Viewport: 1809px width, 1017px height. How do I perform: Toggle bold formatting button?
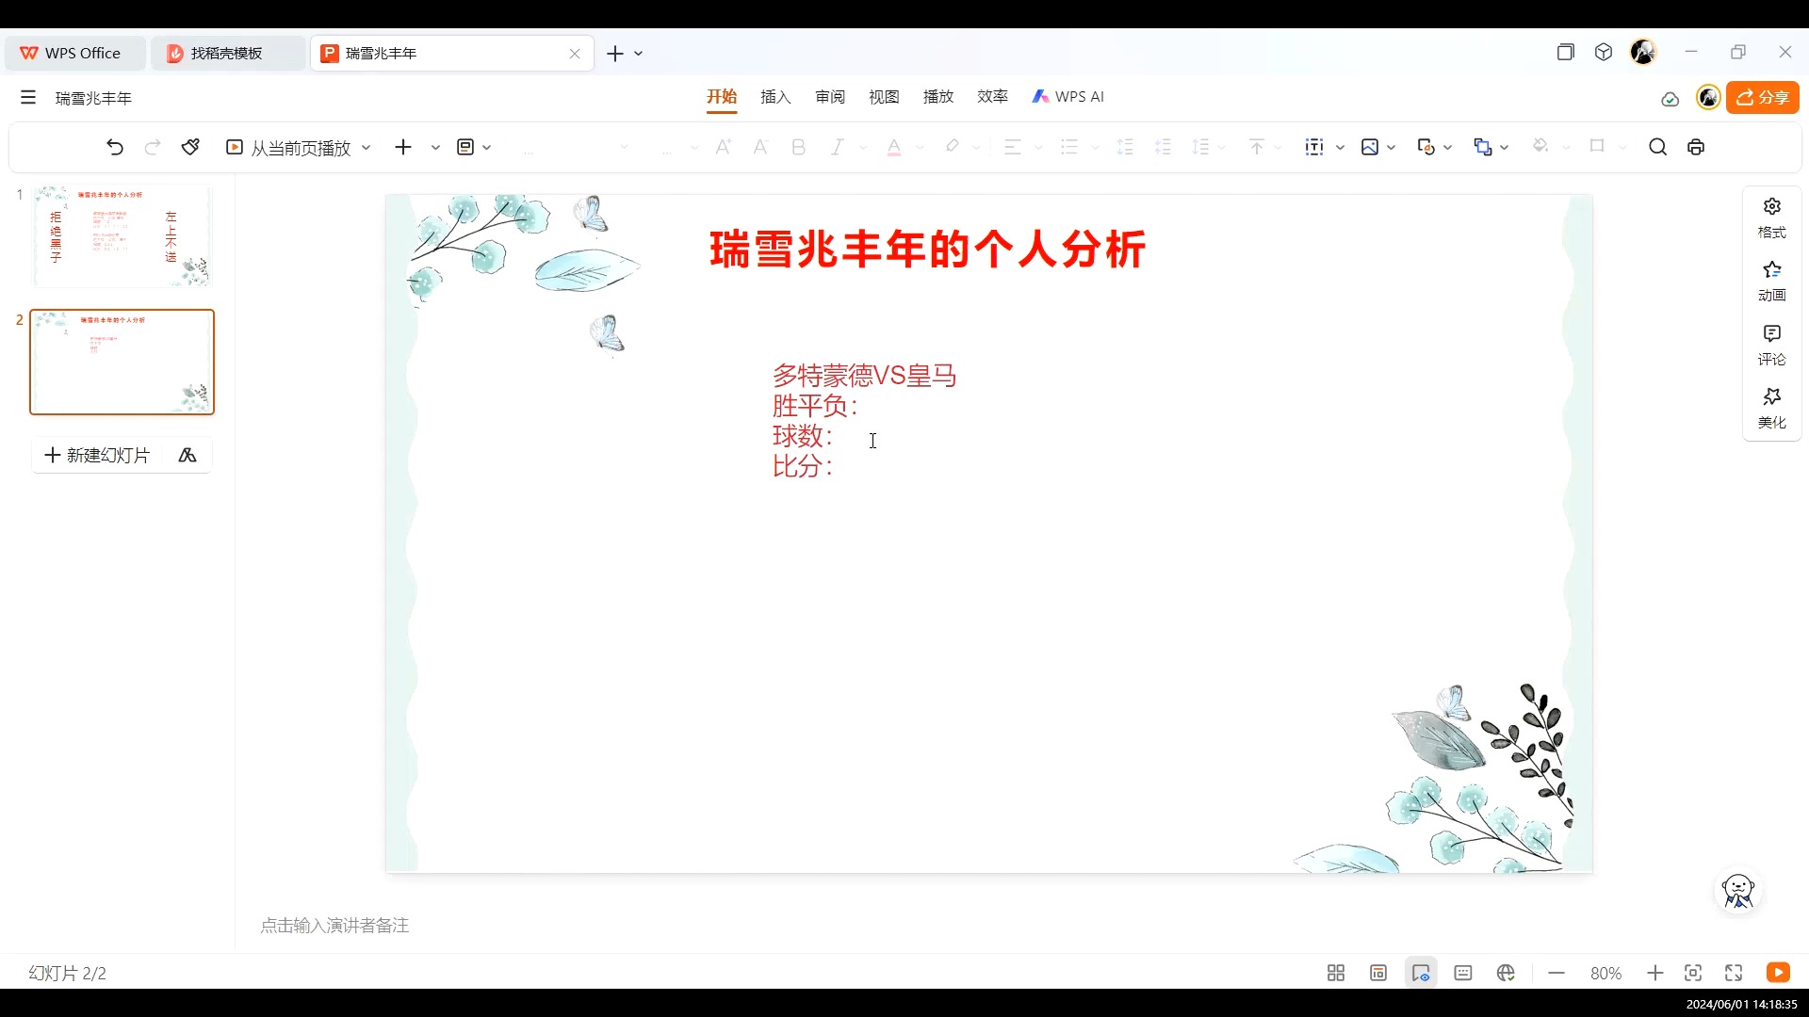click(799, 147)
